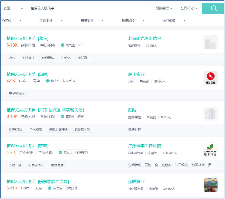Click the 定期体检，五险一金 benefits text
Image resolution: width=225 pixels, height=199 pixels.
171,165
